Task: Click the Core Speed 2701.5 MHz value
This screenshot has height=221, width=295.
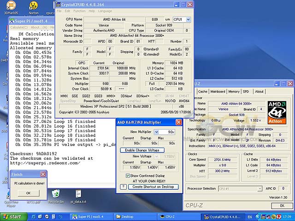Action: tap(222, 160)
